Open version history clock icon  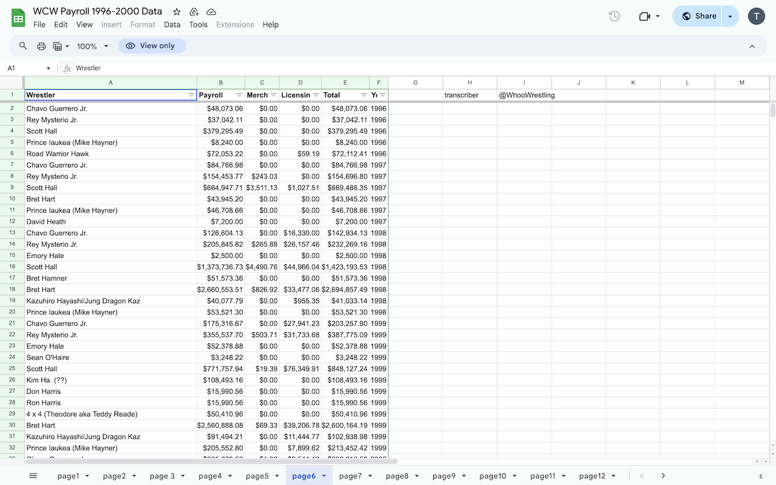coord(614,16)
